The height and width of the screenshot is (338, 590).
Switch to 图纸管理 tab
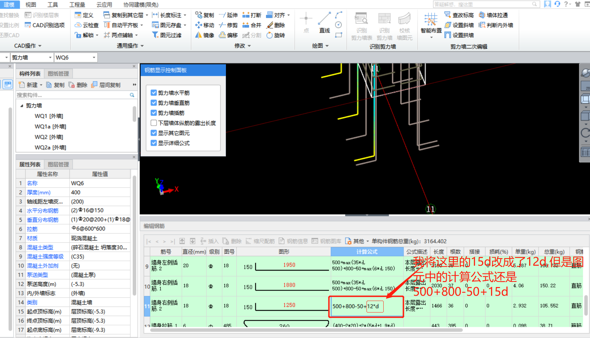tap(58, 74)
